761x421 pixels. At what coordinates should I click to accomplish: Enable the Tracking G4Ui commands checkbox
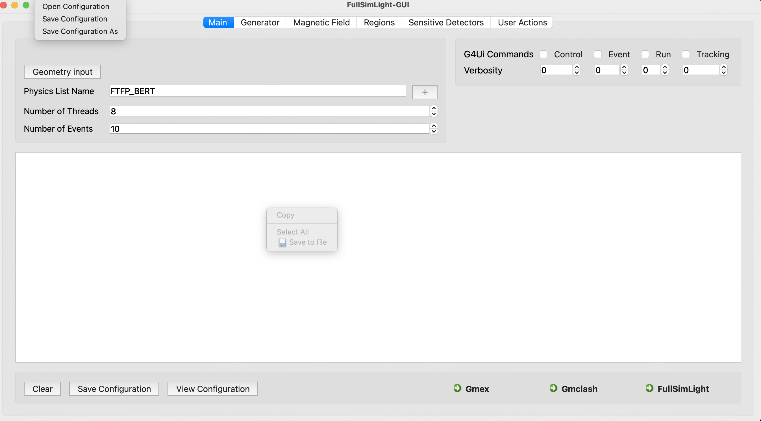coord(686,54)
